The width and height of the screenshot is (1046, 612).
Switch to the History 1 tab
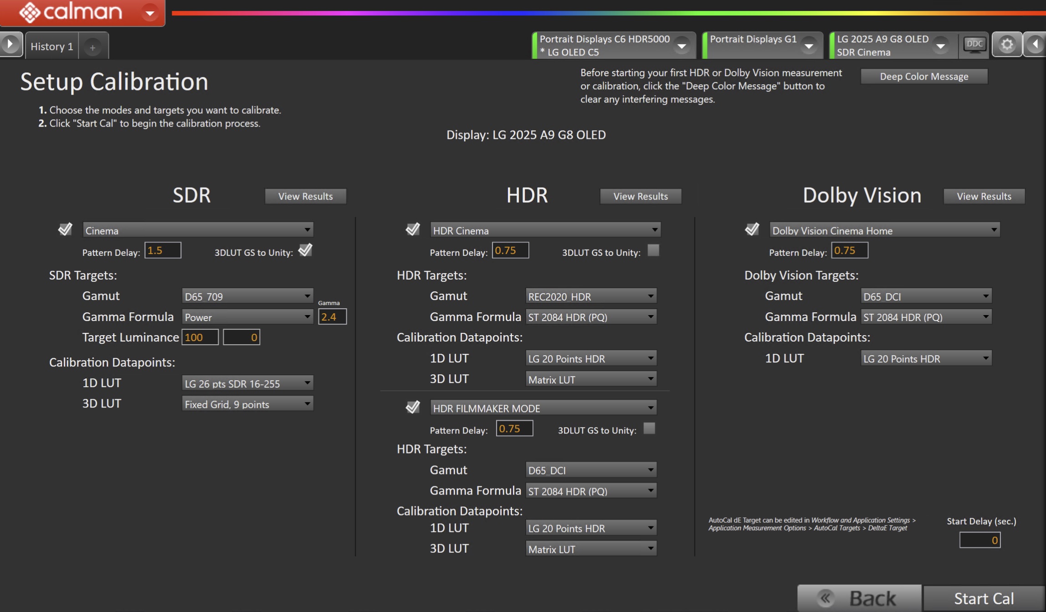tap(51, 46)
